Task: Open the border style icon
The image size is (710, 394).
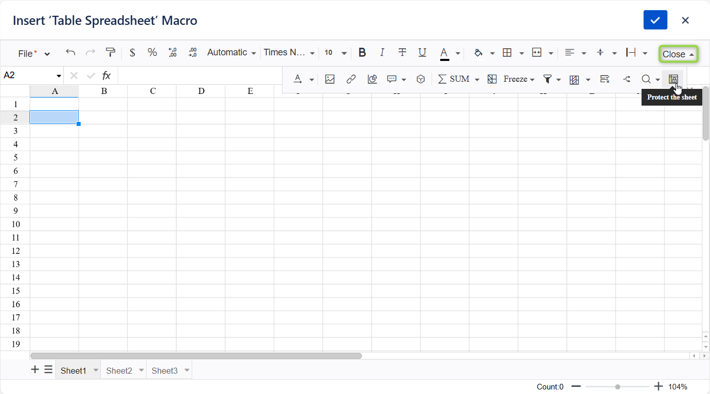Action: point(507,53)
